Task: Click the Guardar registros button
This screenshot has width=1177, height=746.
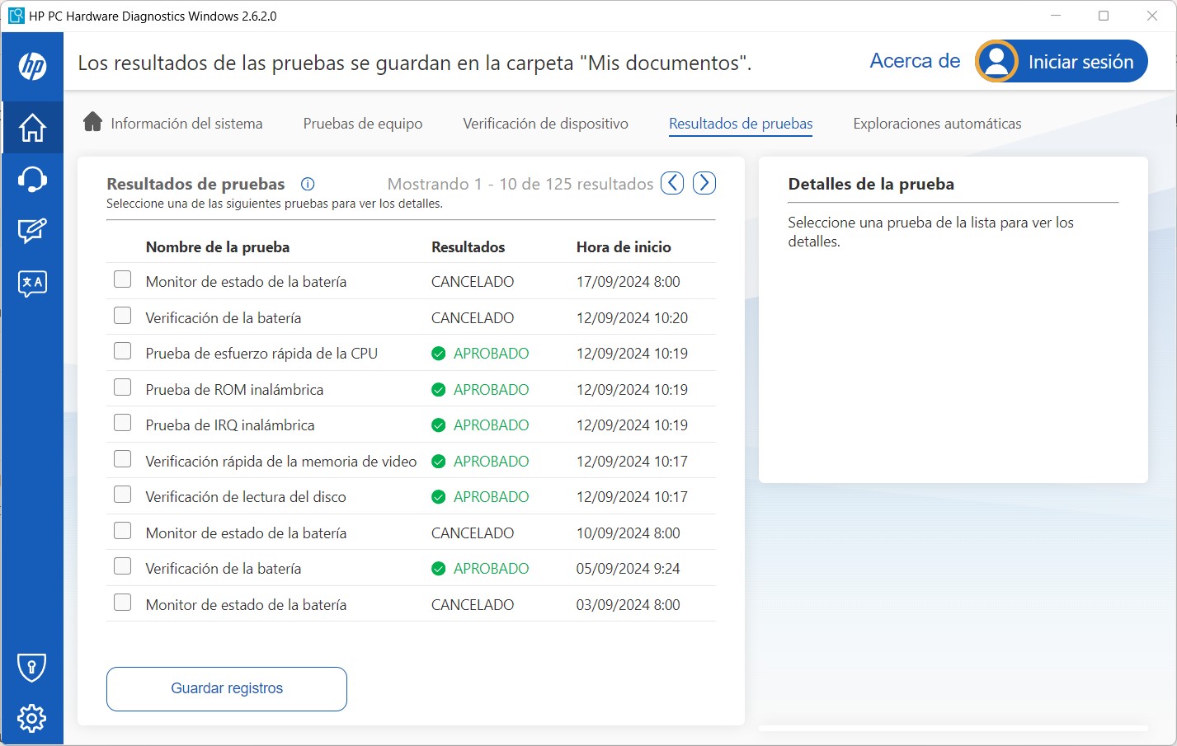Action: 226,688
